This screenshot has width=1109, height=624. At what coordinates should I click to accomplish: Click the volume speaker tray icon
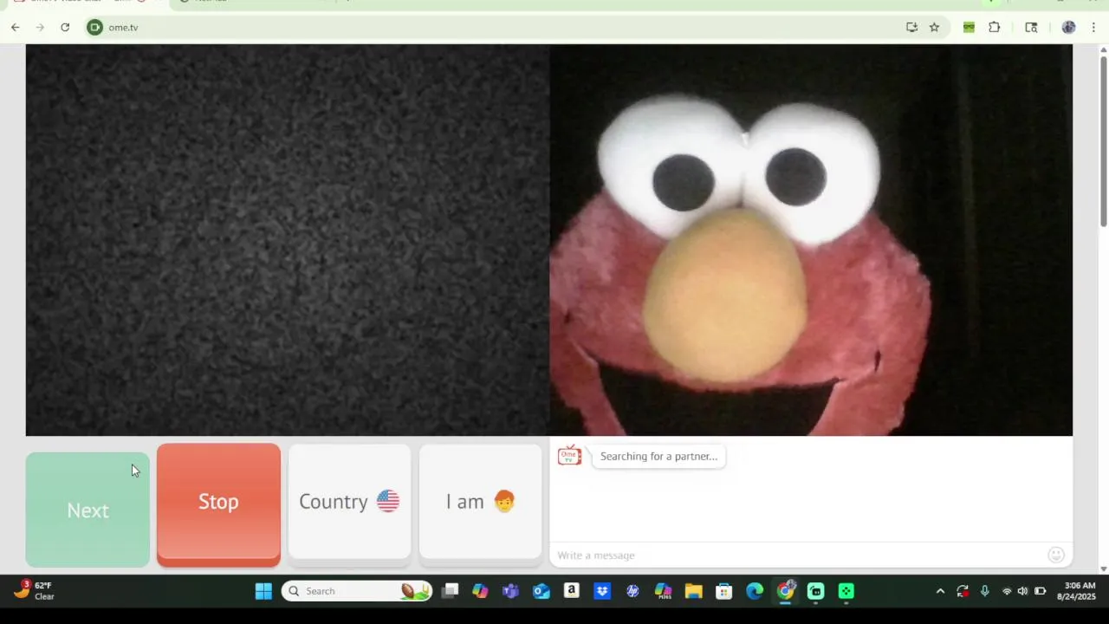pos(1022,591)
